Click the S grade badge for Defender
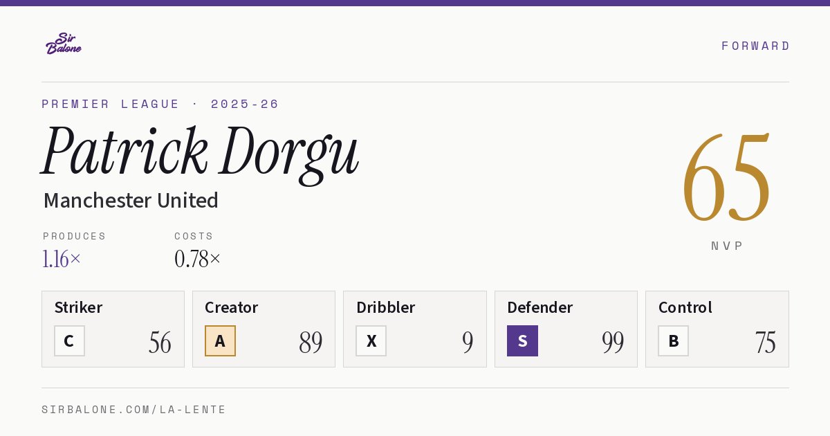The width and height of the screenshot is (830, 436). point(522,340)
